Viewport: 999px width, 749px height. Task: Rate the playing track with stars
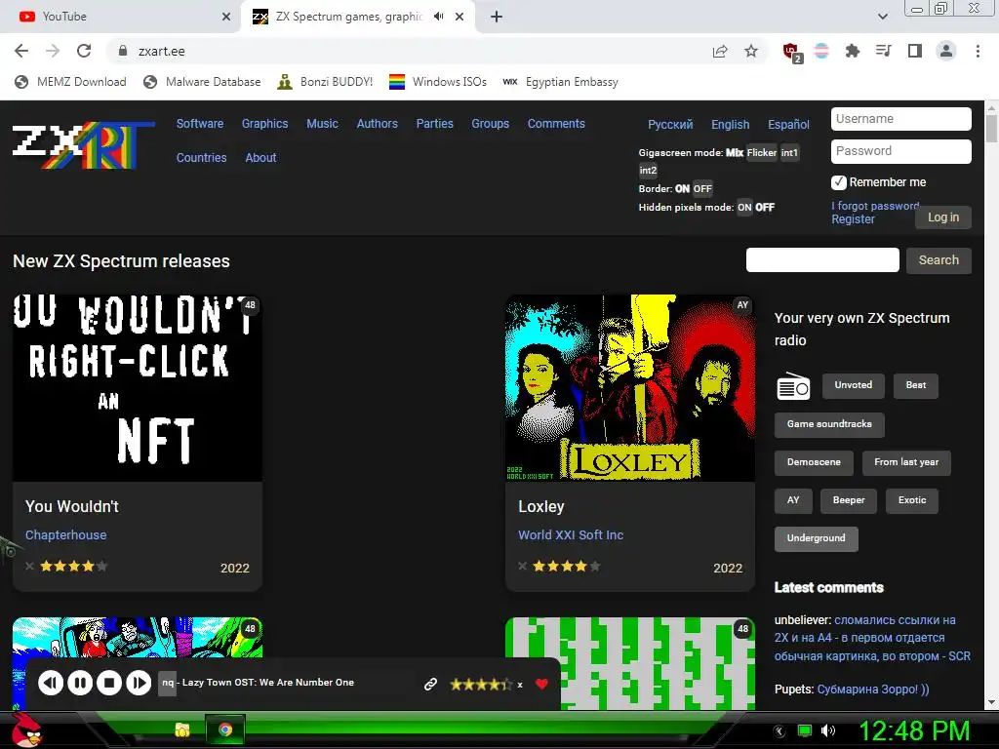(x=481, y=685)
